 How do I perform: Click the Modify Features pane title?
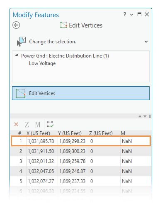coord(36,15)
